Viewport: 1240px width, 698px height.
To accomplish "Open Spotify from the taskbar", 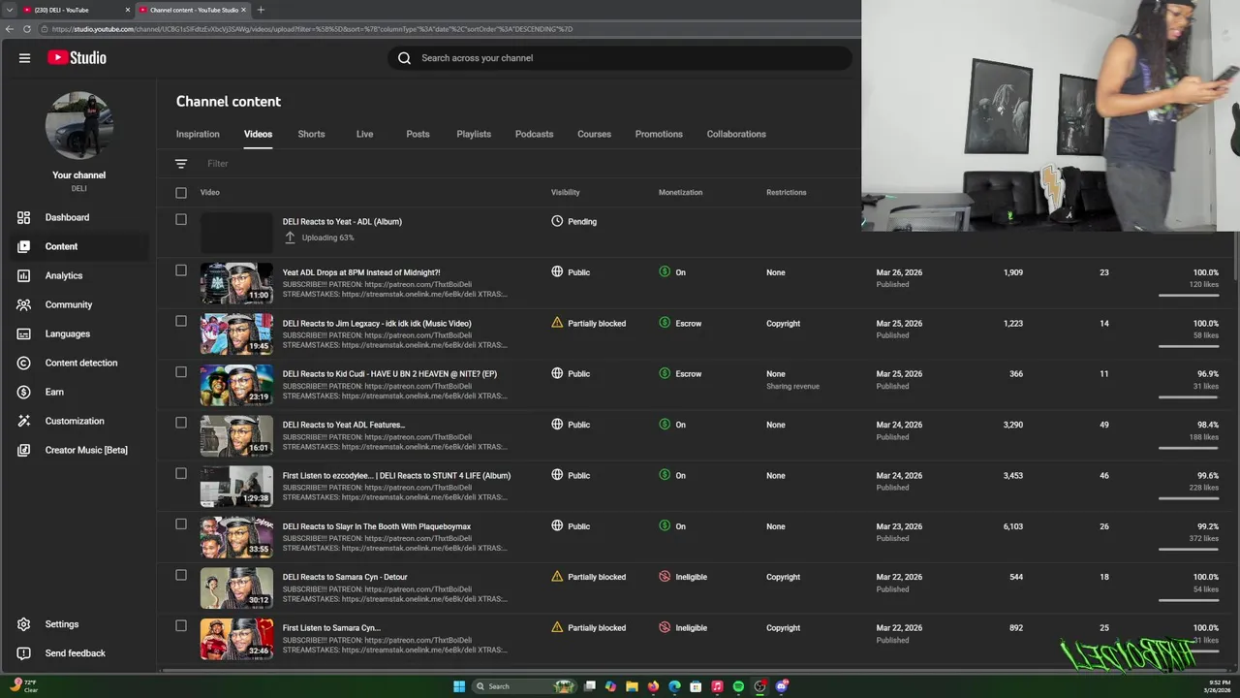I will click(x=738, y=686).
